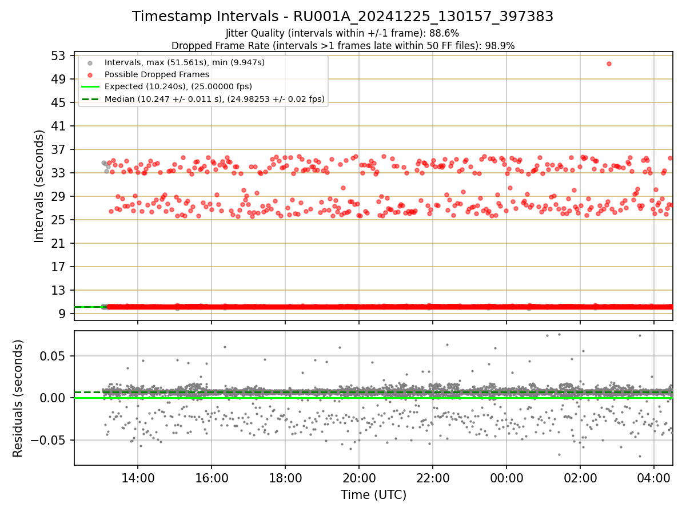
Task: Select legend entry 'Possible Dropped Frames'
Action: [x=157, y=74]
